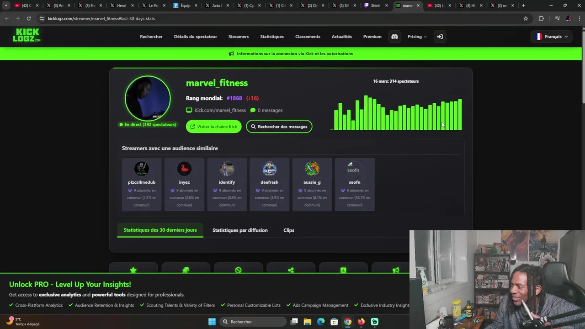Image resolution: width=585 pixels, height=329 pixels.
Task: Go to Streamers in navigation
Action: pyautogui.click(x=239, y=37)
